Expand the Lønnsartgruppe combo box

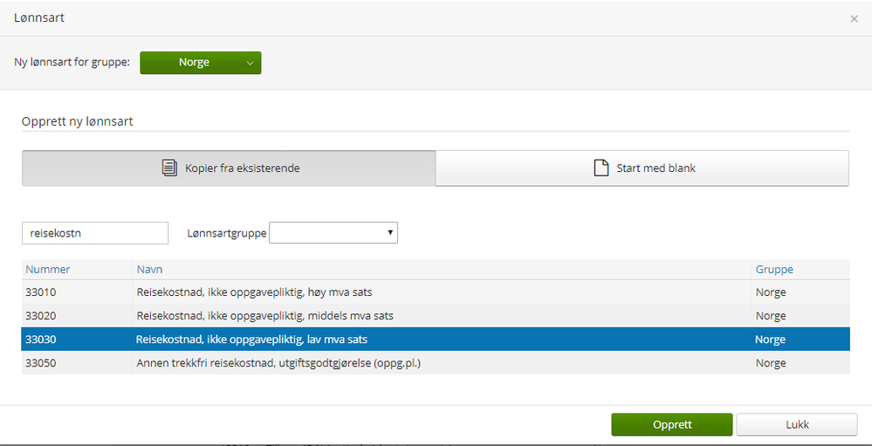point(333,233)
